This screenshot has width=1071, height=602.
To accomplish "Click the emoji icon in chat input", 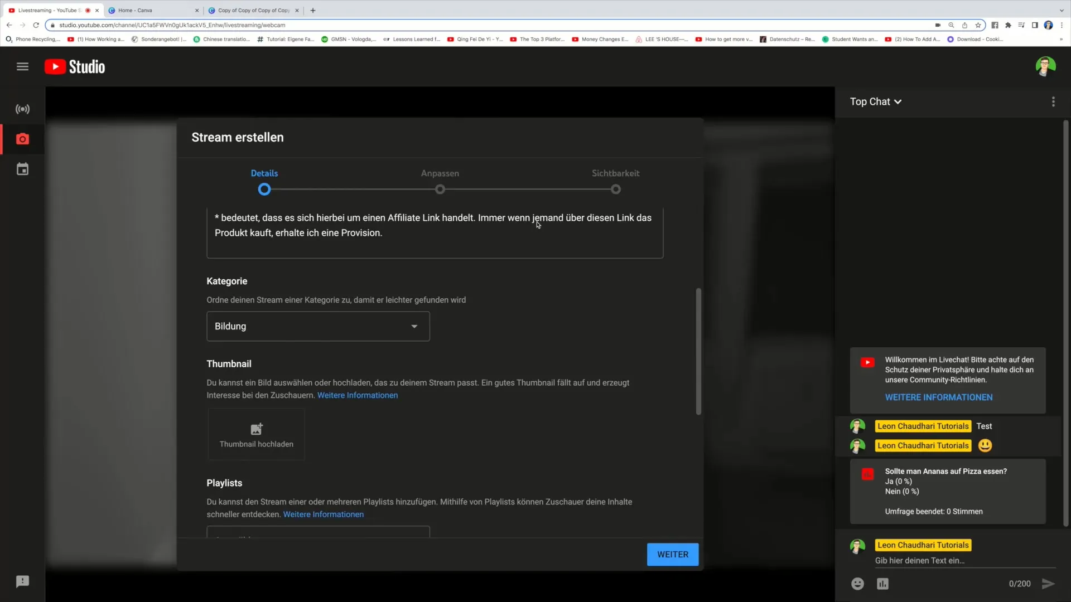I will [x=858, y=584].
